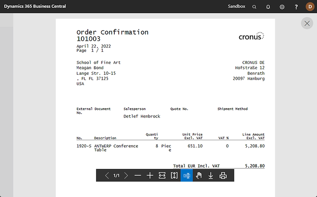
Task: Go to previous page in preview toolbar
Action: click(x=107, y=176)
